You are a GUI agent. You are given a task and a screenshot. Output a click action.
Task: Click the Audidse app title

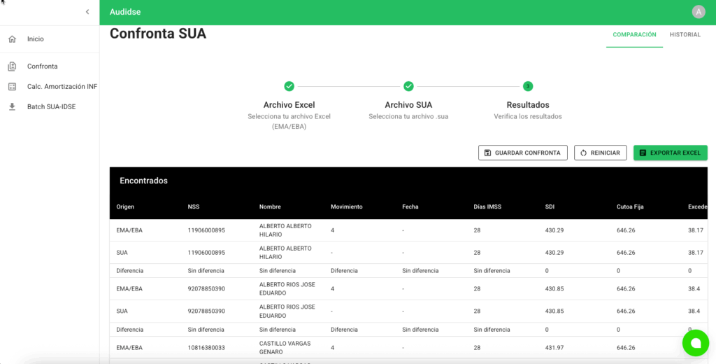(125, 13)
